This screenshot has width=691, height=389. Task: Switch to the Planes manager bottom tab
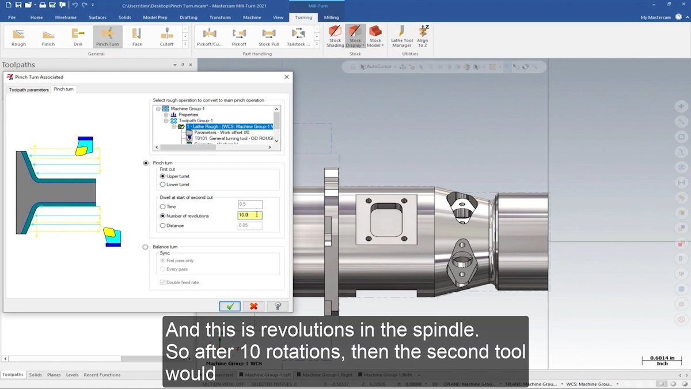[54, 375]
